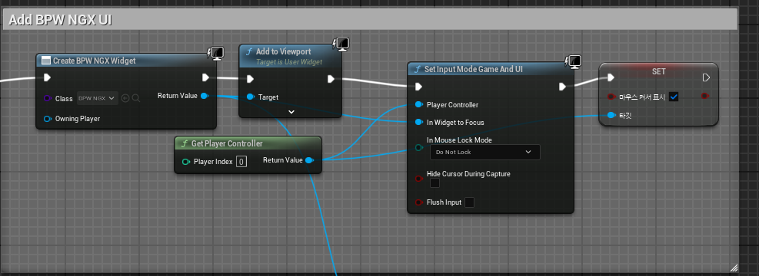Uncheck the 마우스 커서 표시 checkbox
The image size is (759, 276).
[x=674, y=97]
